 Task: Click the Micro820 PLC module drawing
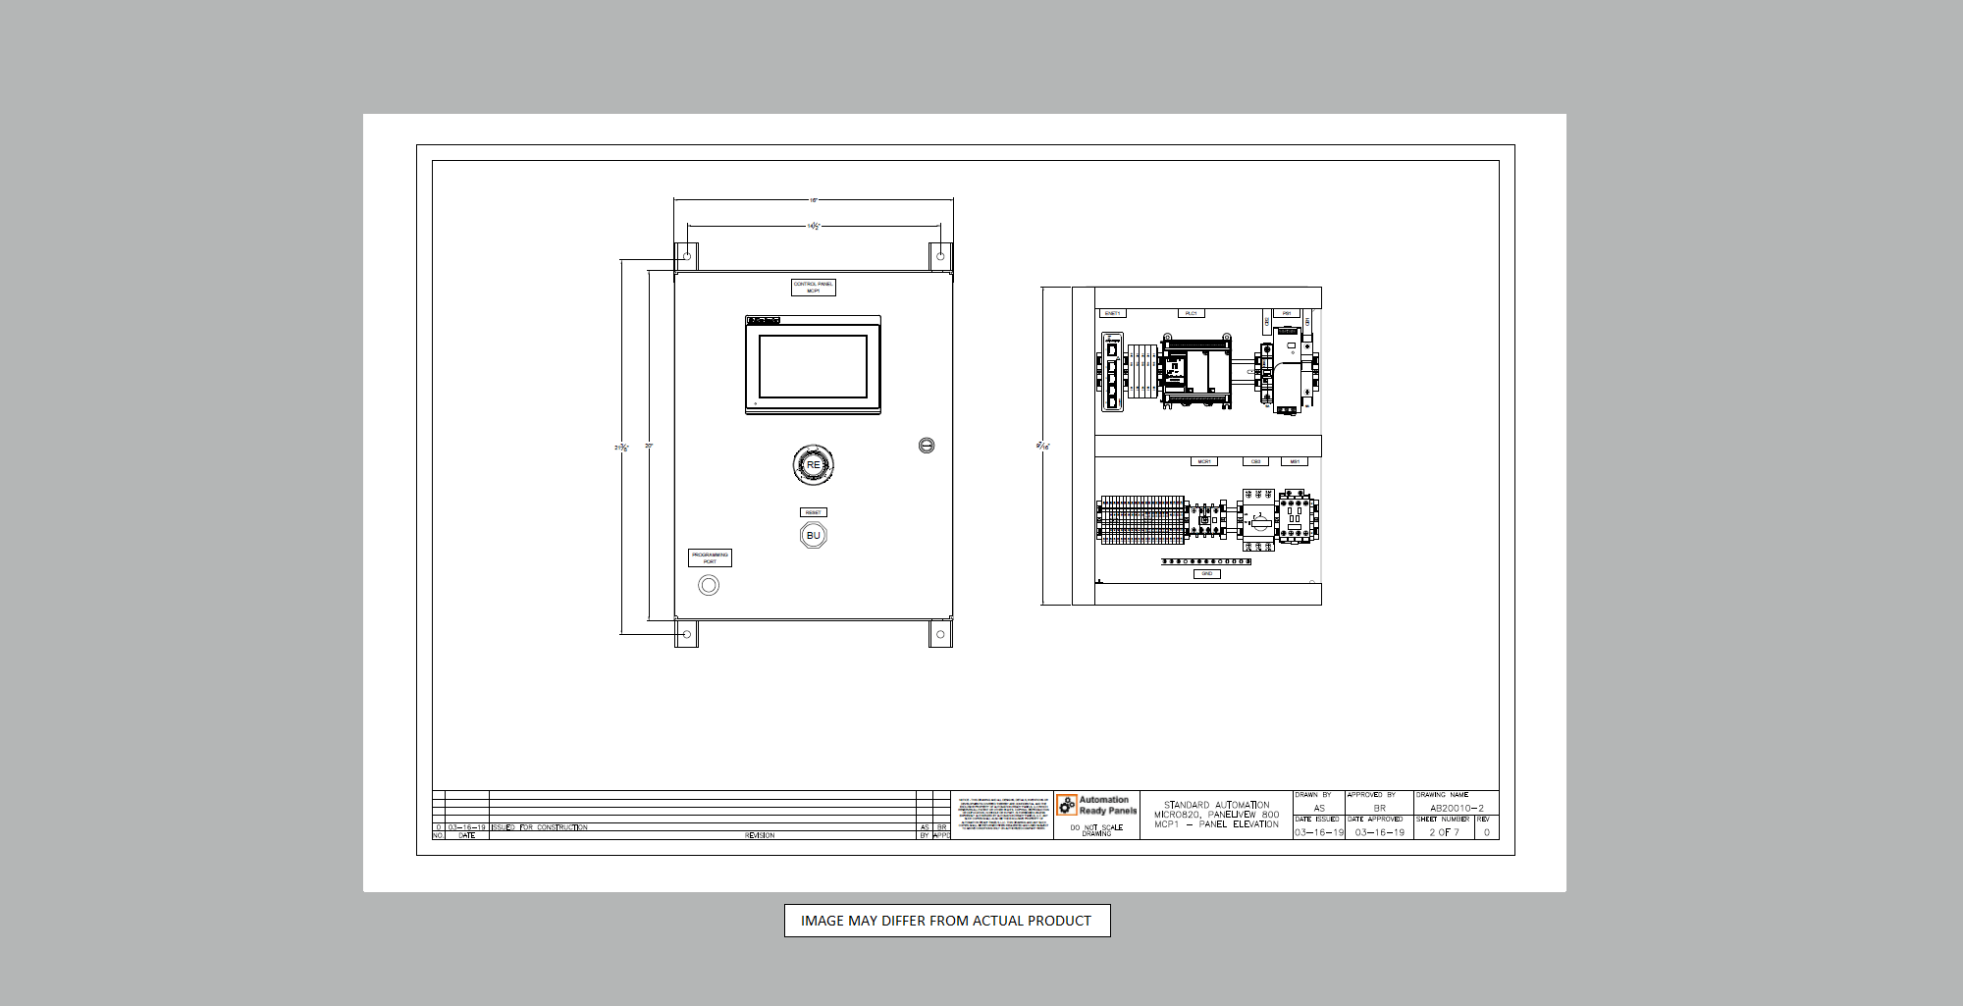tap(1196, 372)
